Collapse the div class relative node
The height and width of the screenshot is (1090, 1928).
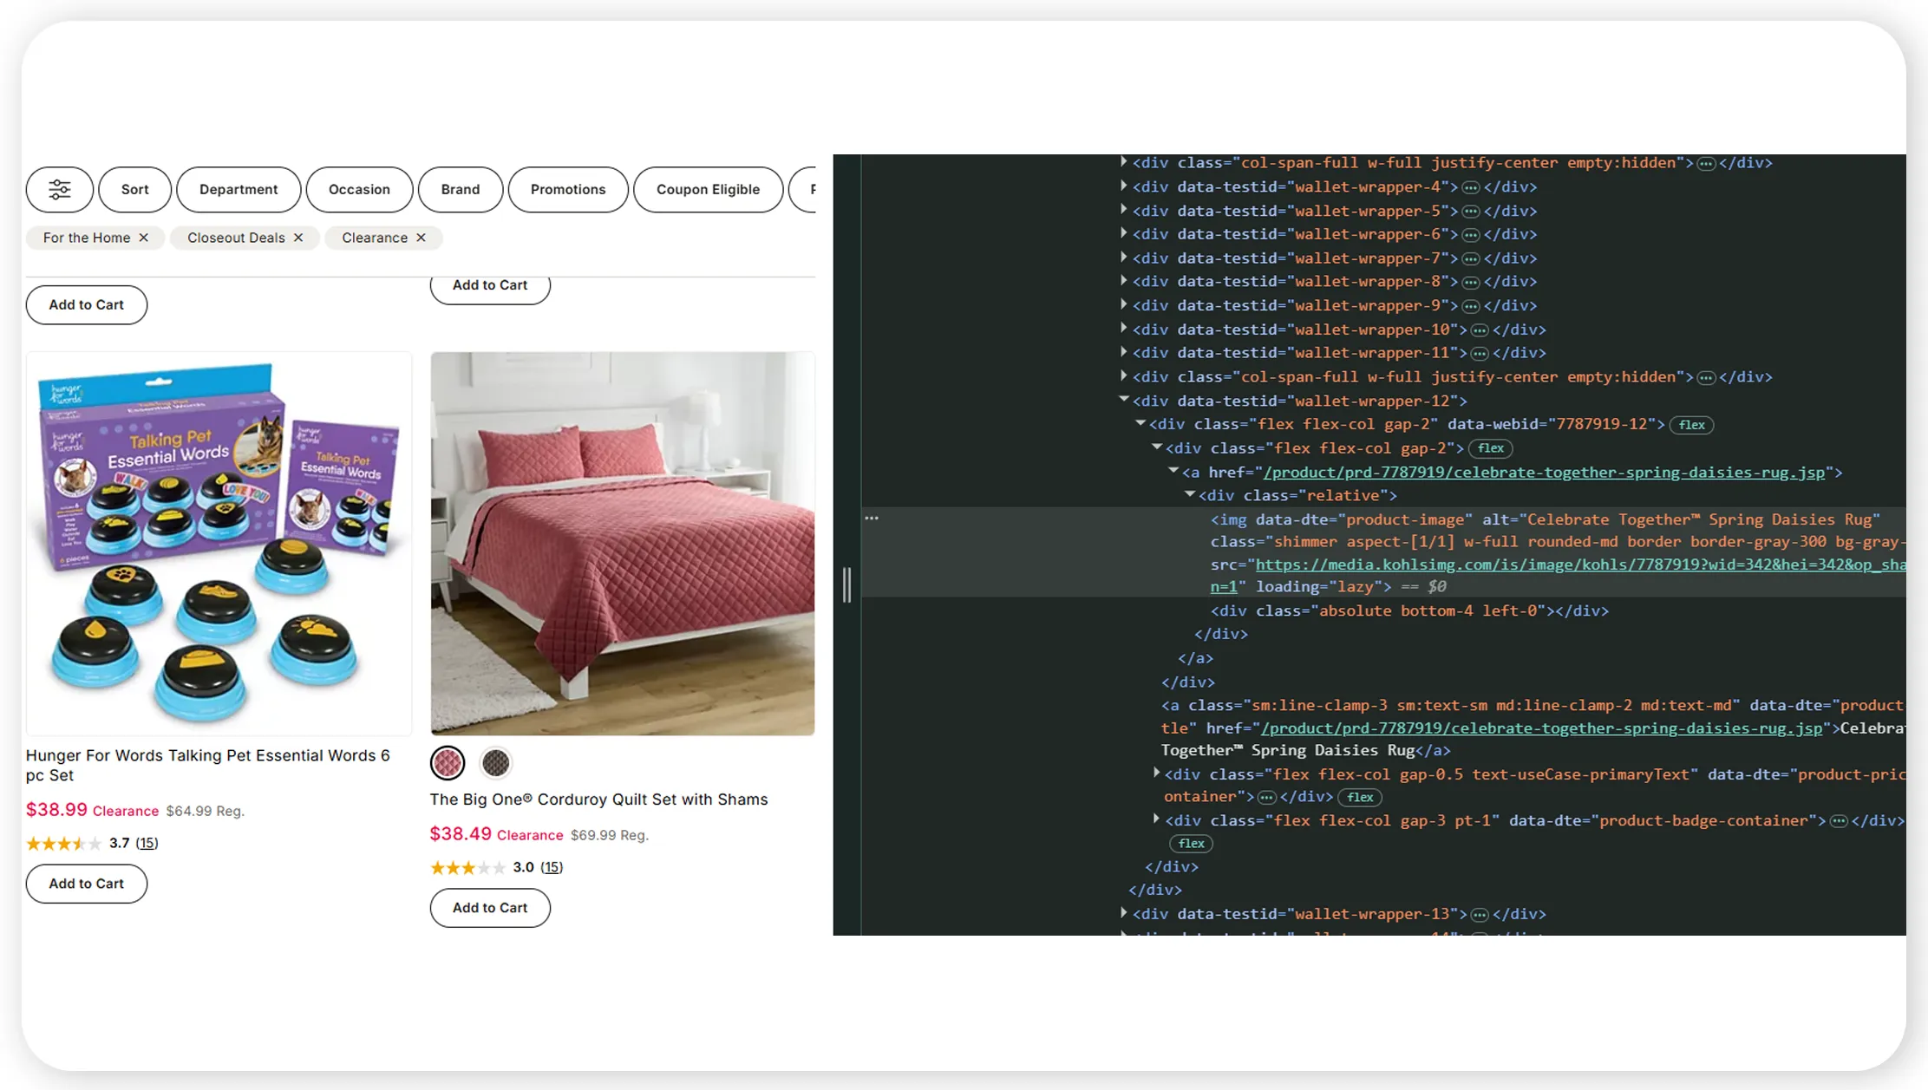1190,494
